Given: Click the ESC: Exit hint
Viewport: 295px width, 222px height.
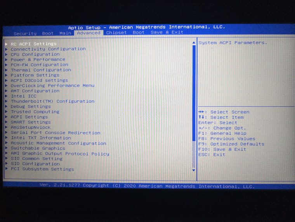Looking at the screenshot, I should coord(212,154).
